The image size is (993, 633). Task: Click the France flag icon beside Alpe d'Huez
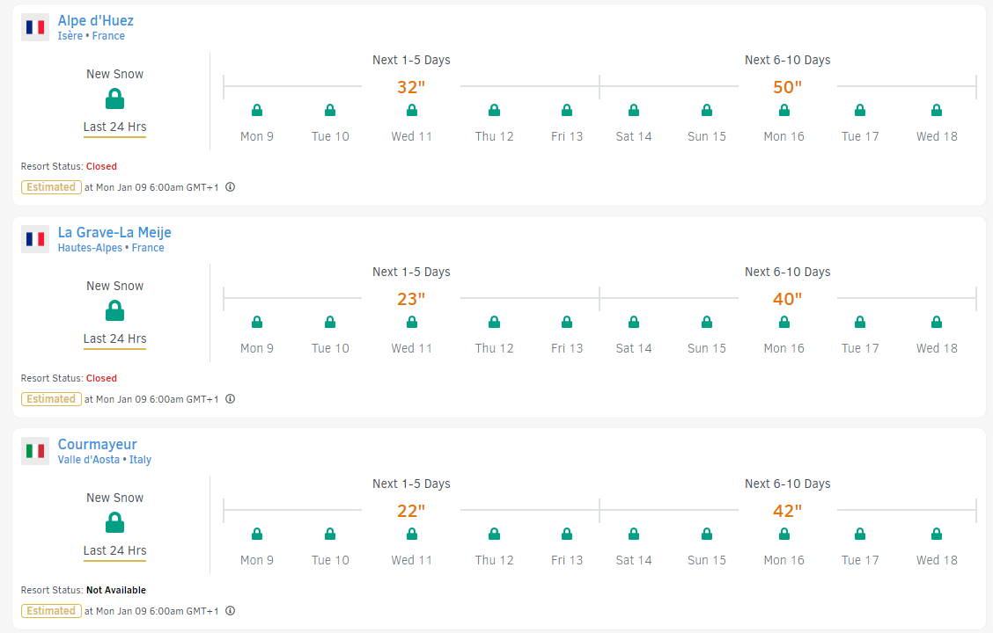pos(35,27)
